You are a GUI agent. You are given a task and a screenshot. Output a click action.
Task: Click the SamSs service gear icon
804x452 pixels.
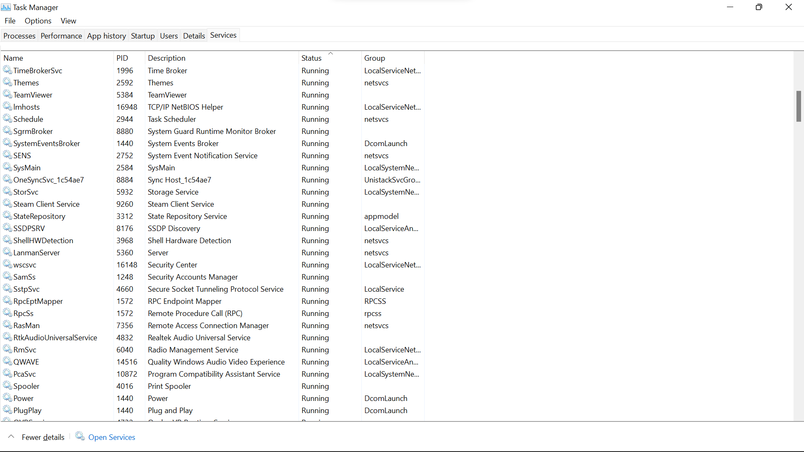[8, 276]
